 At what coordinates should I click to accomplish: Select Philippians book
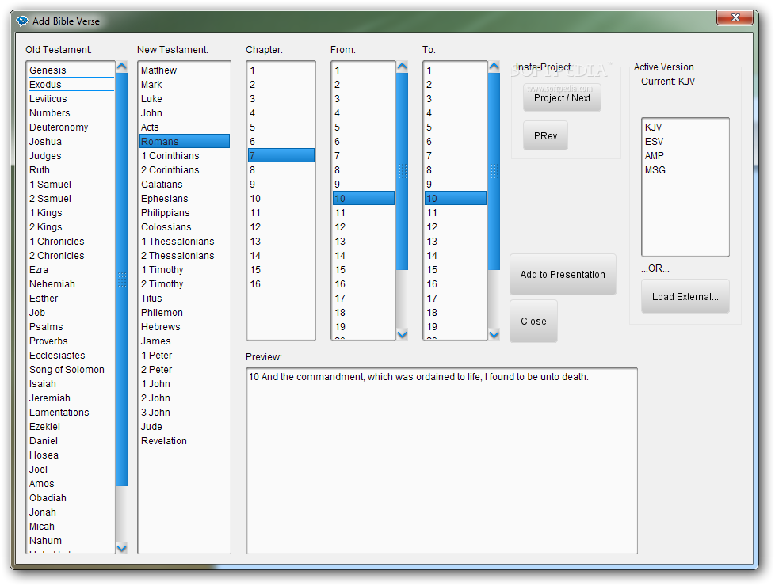tap(185, 212)
